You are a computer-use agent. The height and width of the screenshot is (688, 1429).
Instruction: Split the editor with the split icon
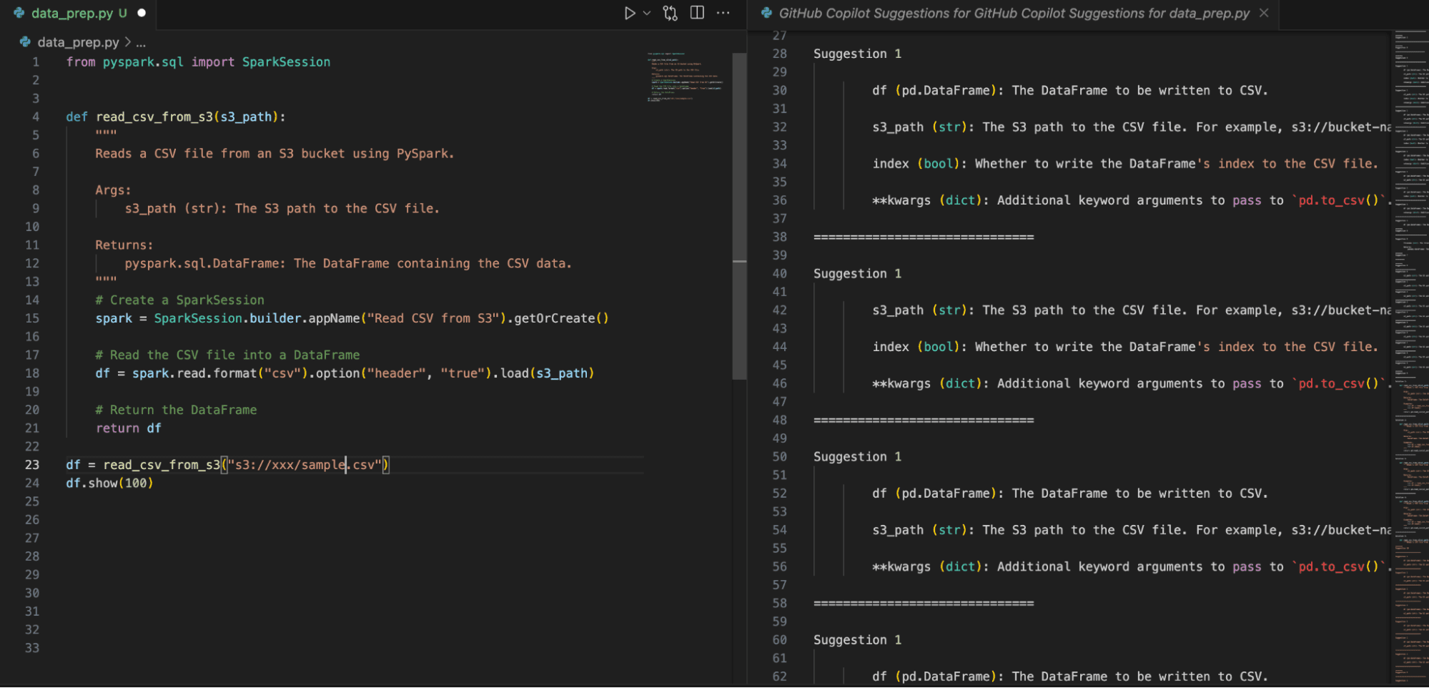click(x=697, y=13)
